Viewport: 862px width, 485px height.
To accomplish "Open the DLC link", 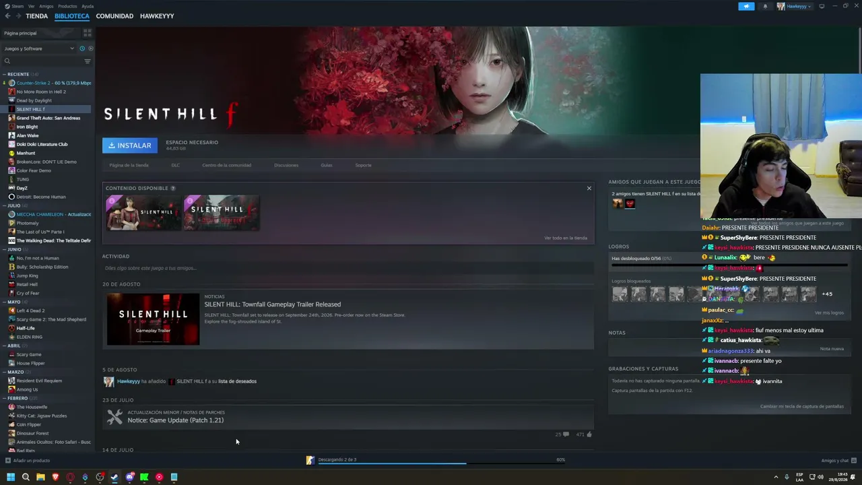I will coord(175,165).
